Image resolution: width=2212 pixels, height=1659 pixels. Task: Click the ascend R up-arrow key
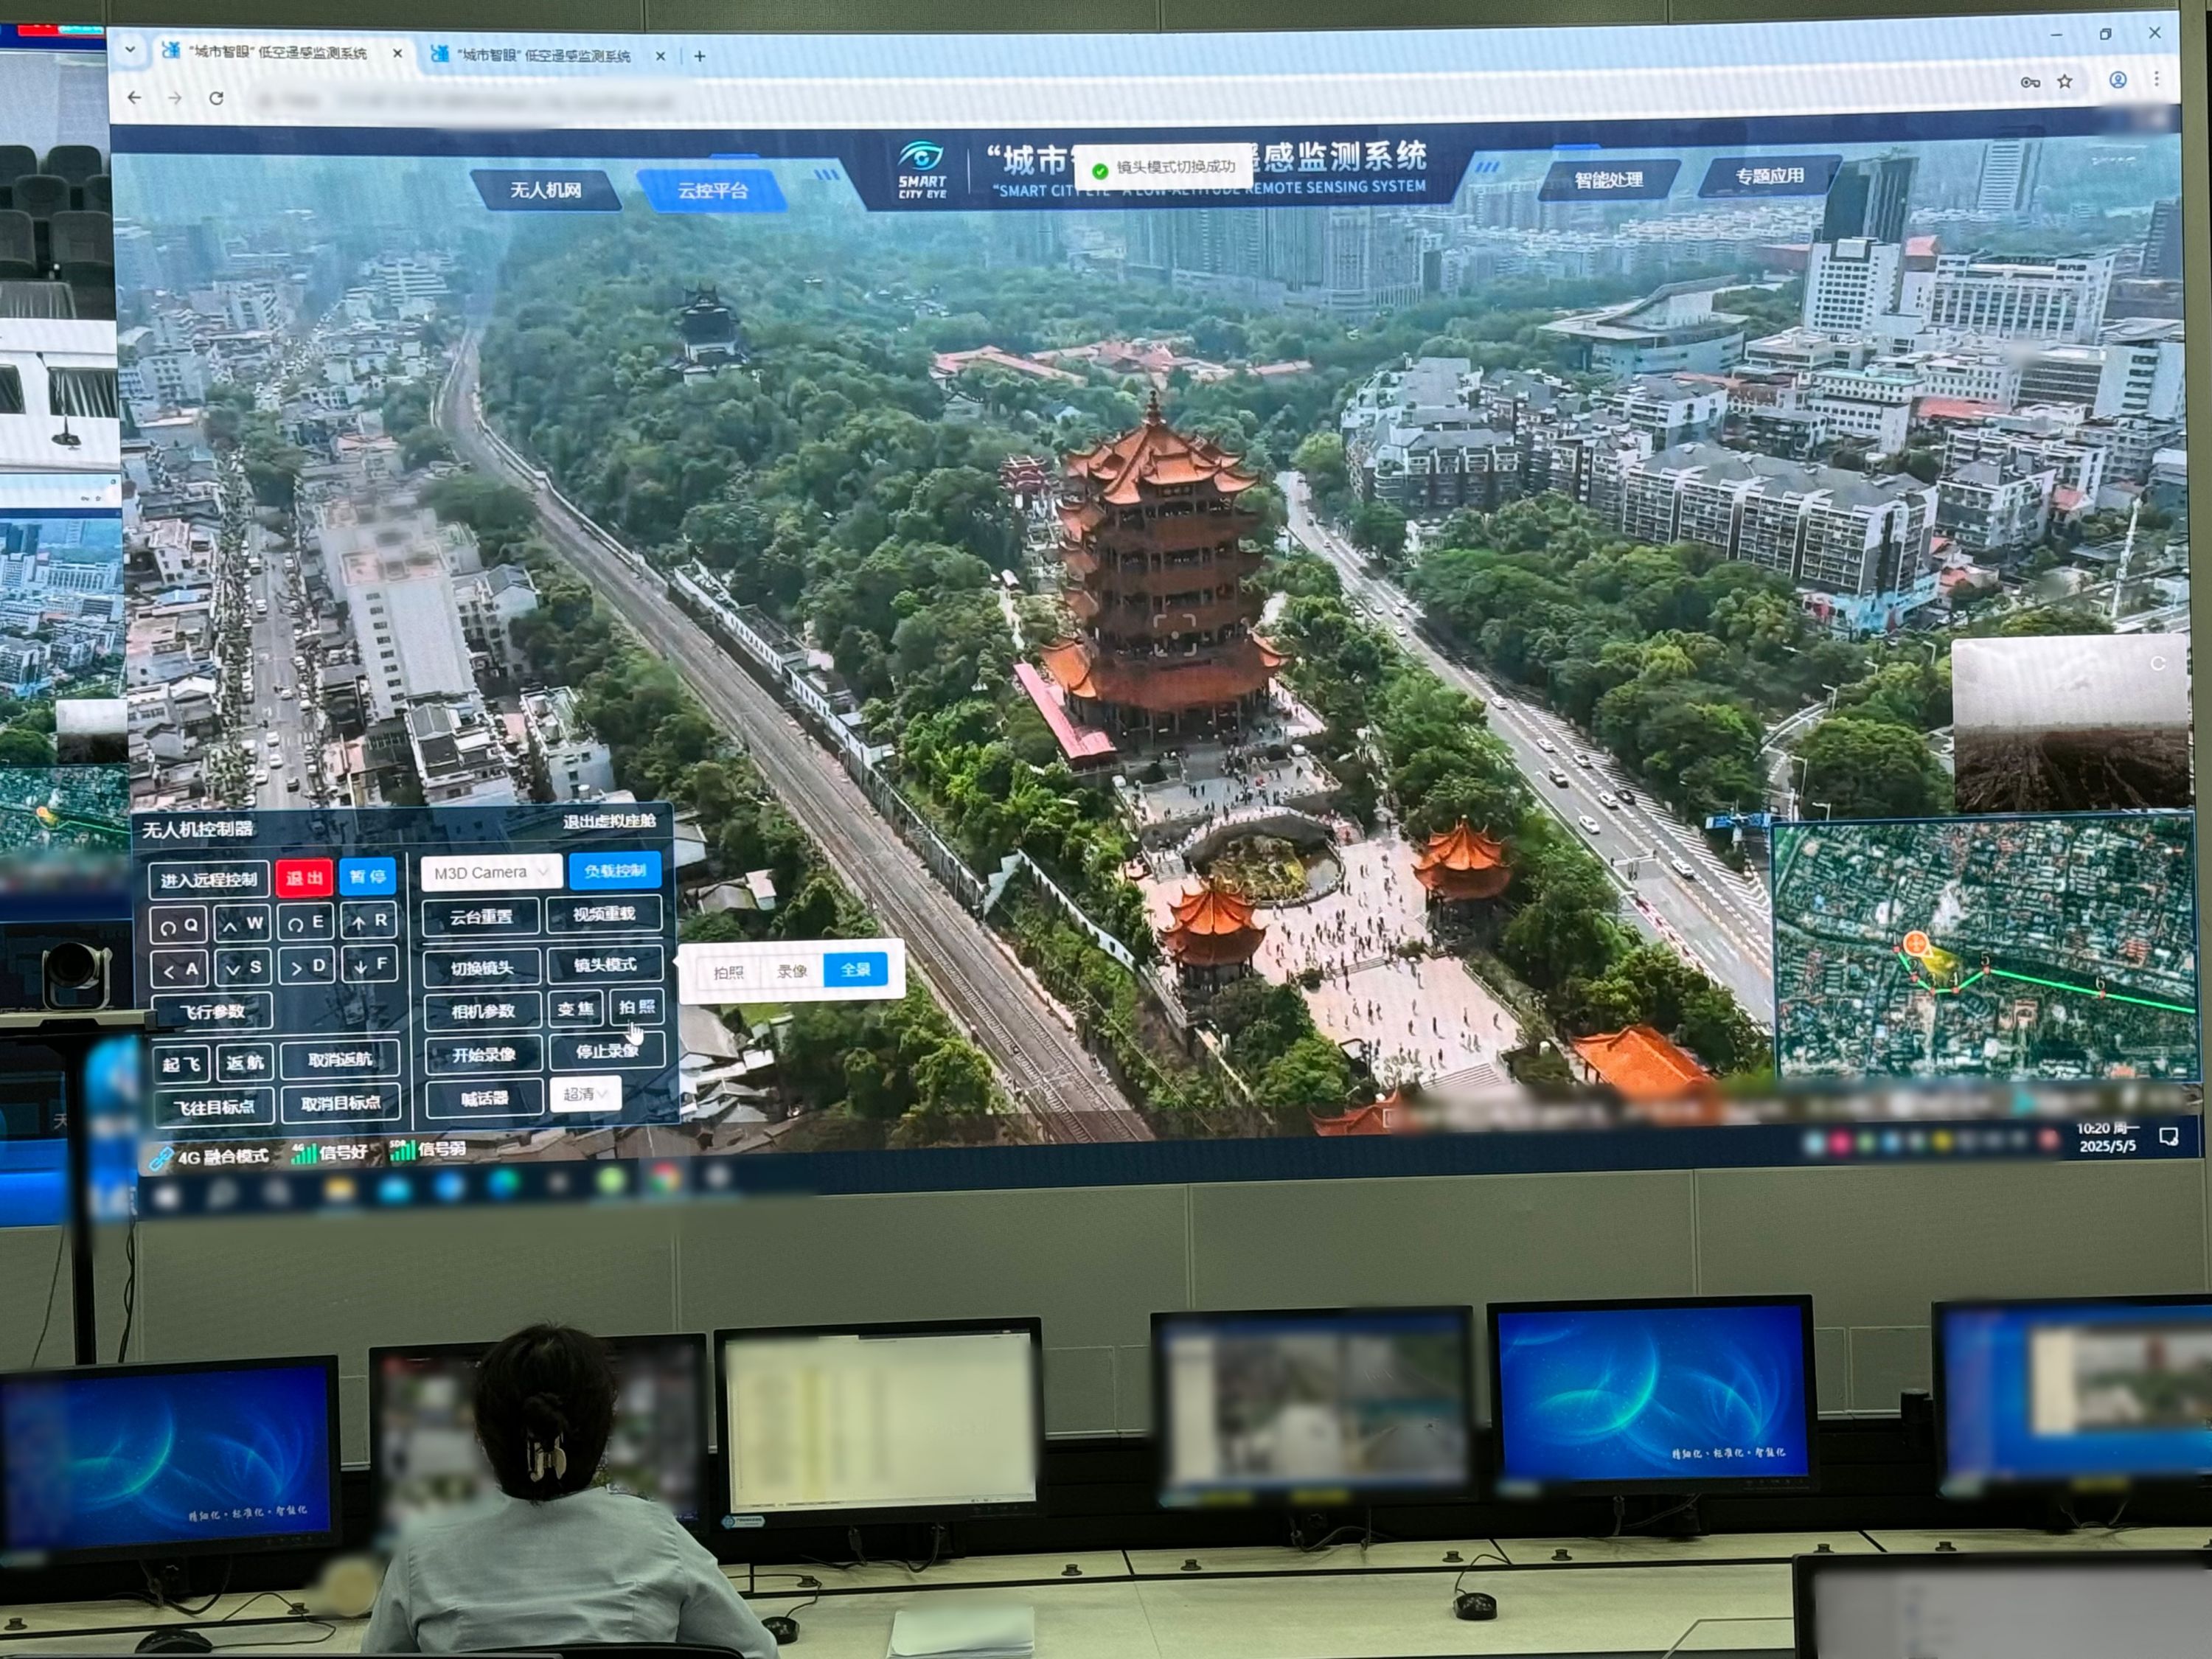370,922
